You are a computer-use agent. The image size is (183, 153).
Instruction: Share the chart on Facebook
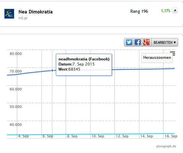click(138, 42)
